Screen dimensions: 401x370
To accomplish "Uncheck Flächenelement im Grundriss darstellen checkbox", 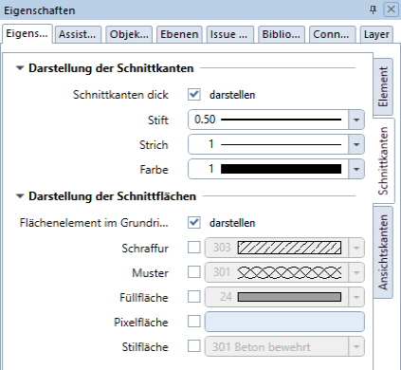I will 194,223.
